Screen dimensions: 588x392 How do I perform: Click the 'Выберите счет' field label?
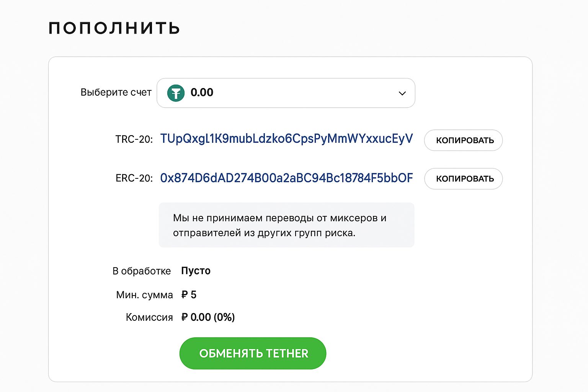click(x=116, y=92)
